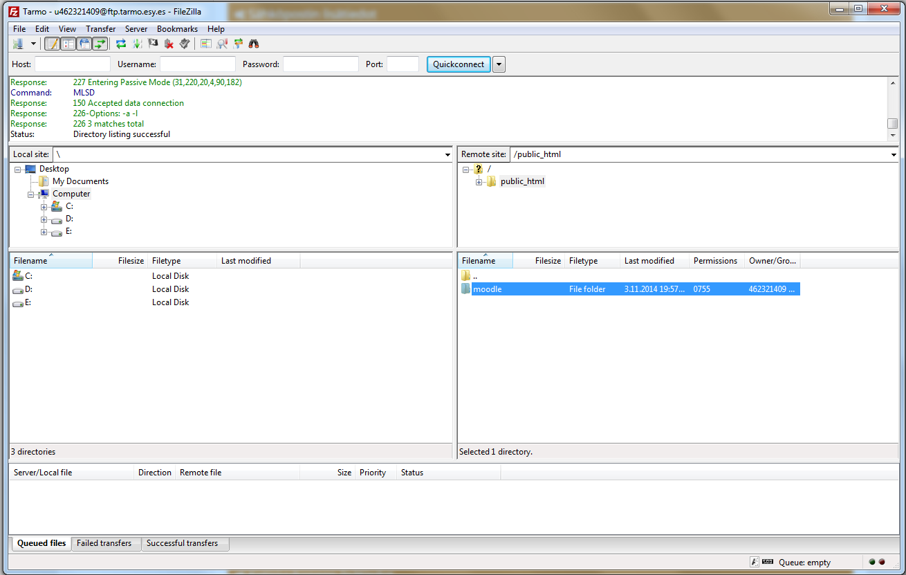Toggle synchronized browsing icon

coord(239,44)
